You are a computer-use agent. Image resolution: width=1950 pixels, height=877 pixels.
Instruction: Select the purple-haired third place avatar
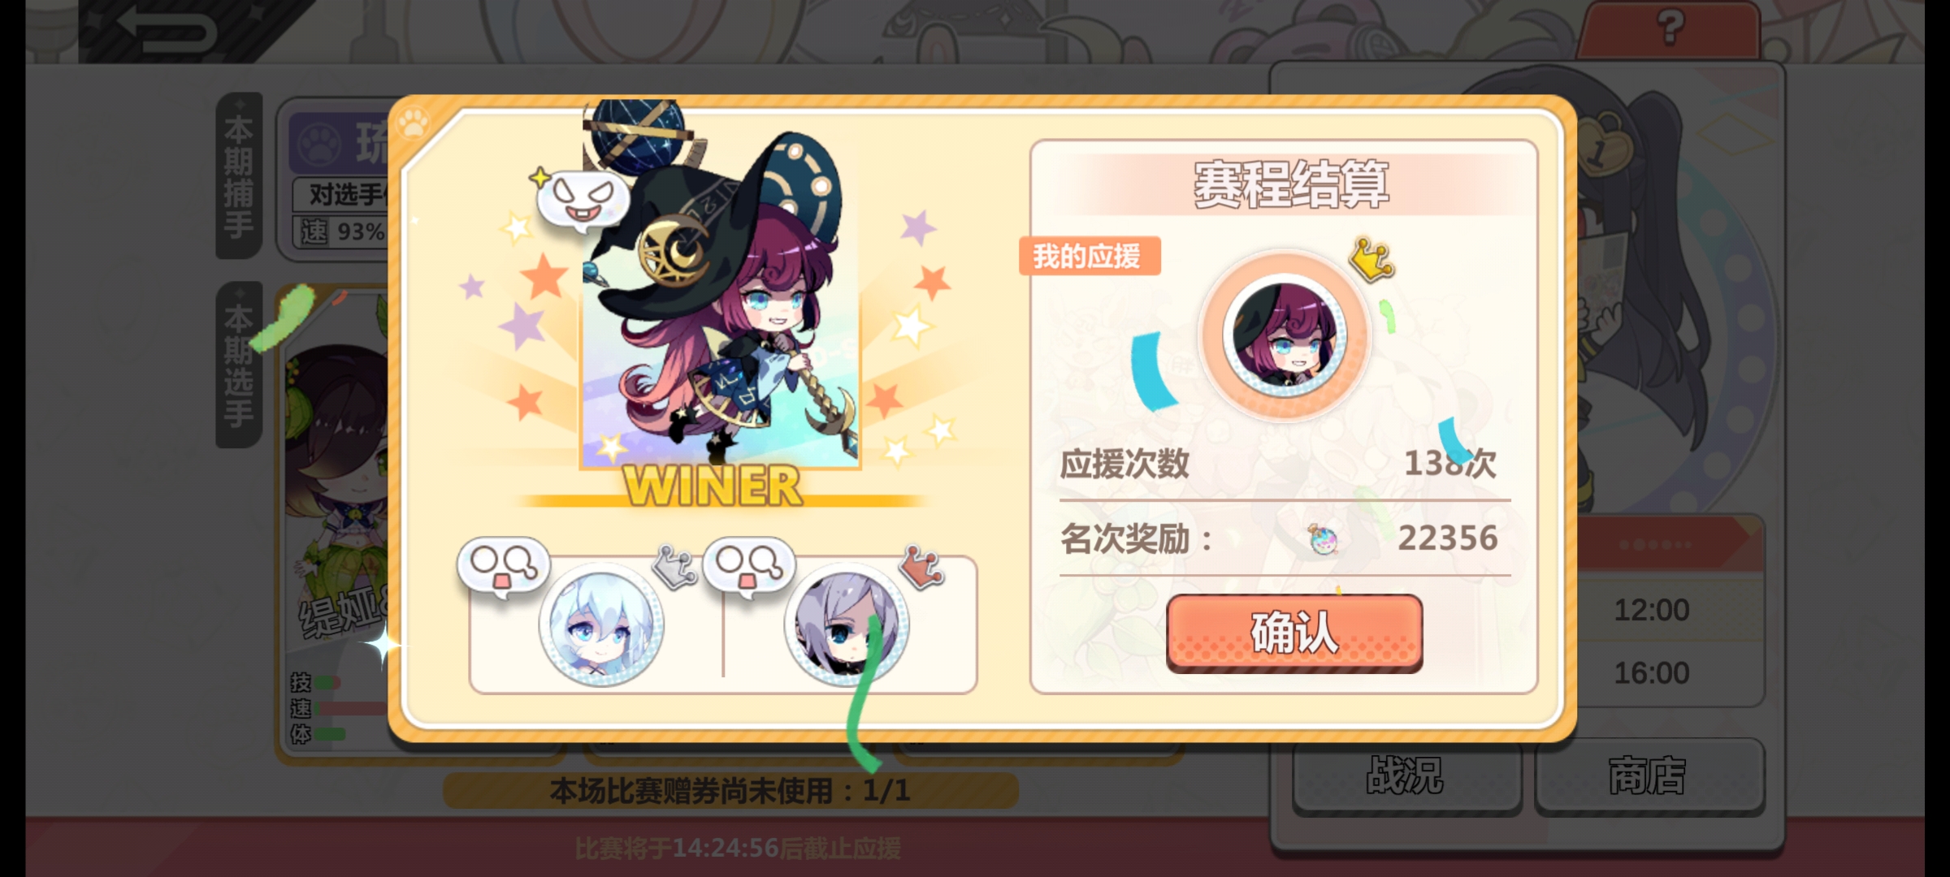click(847, 624)
